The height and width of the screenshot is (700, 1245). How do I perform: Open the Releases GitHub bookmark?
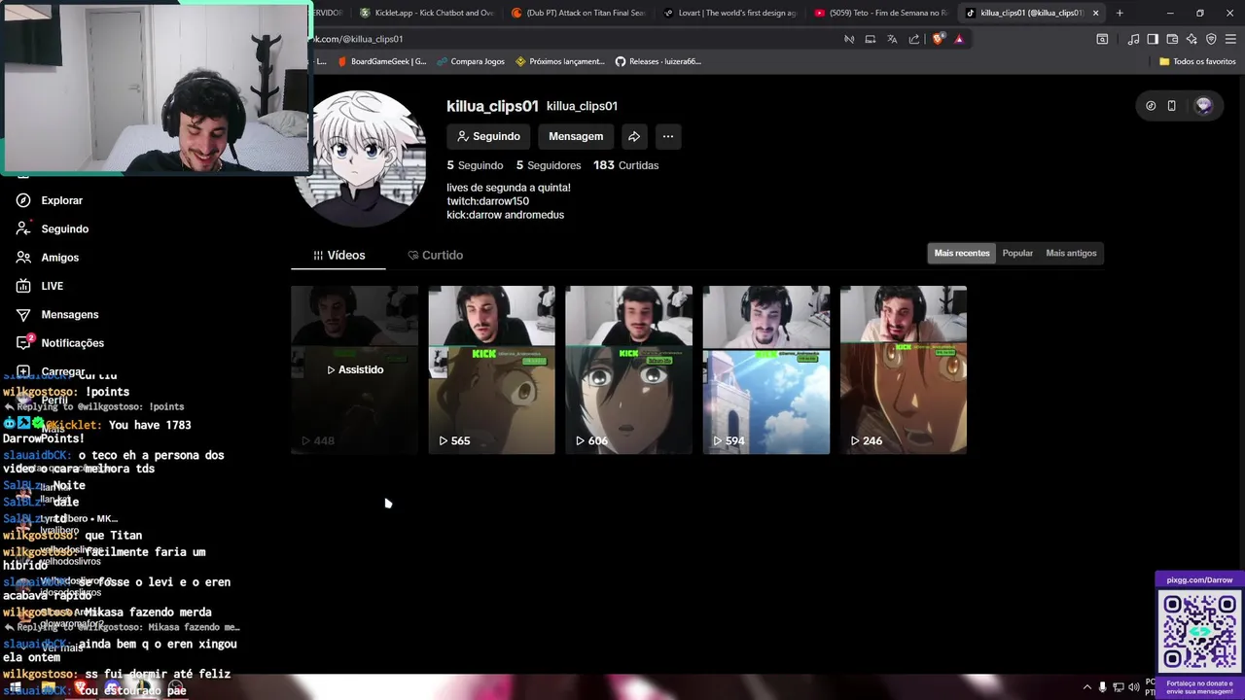pyautogui.click(x=658, y=61)
